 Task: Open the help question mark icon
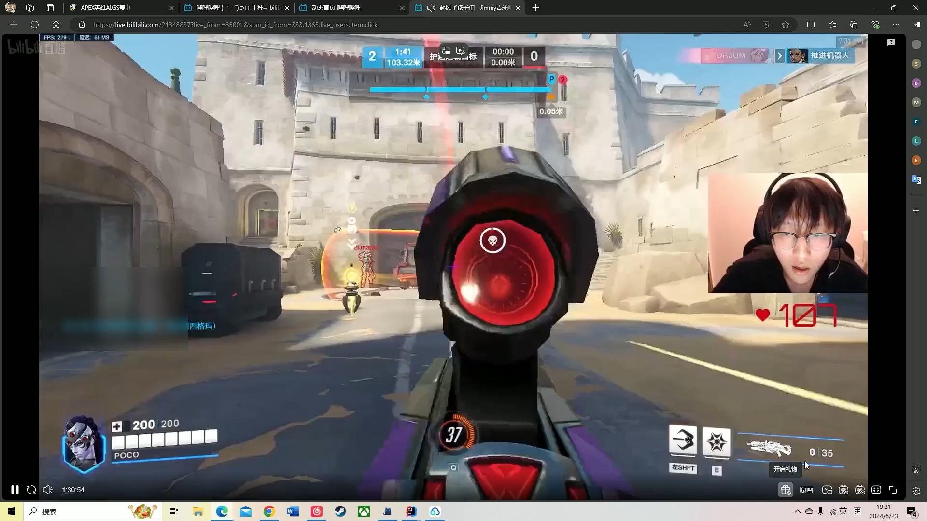tap(891, 42)
